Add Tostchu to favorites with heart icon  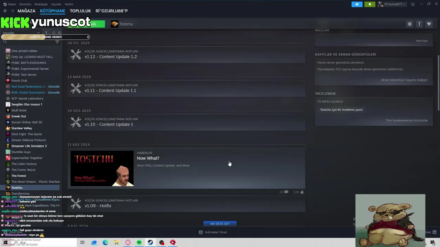(x=429, y=24)
